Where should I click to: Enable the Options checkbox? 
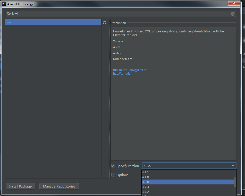113,175
